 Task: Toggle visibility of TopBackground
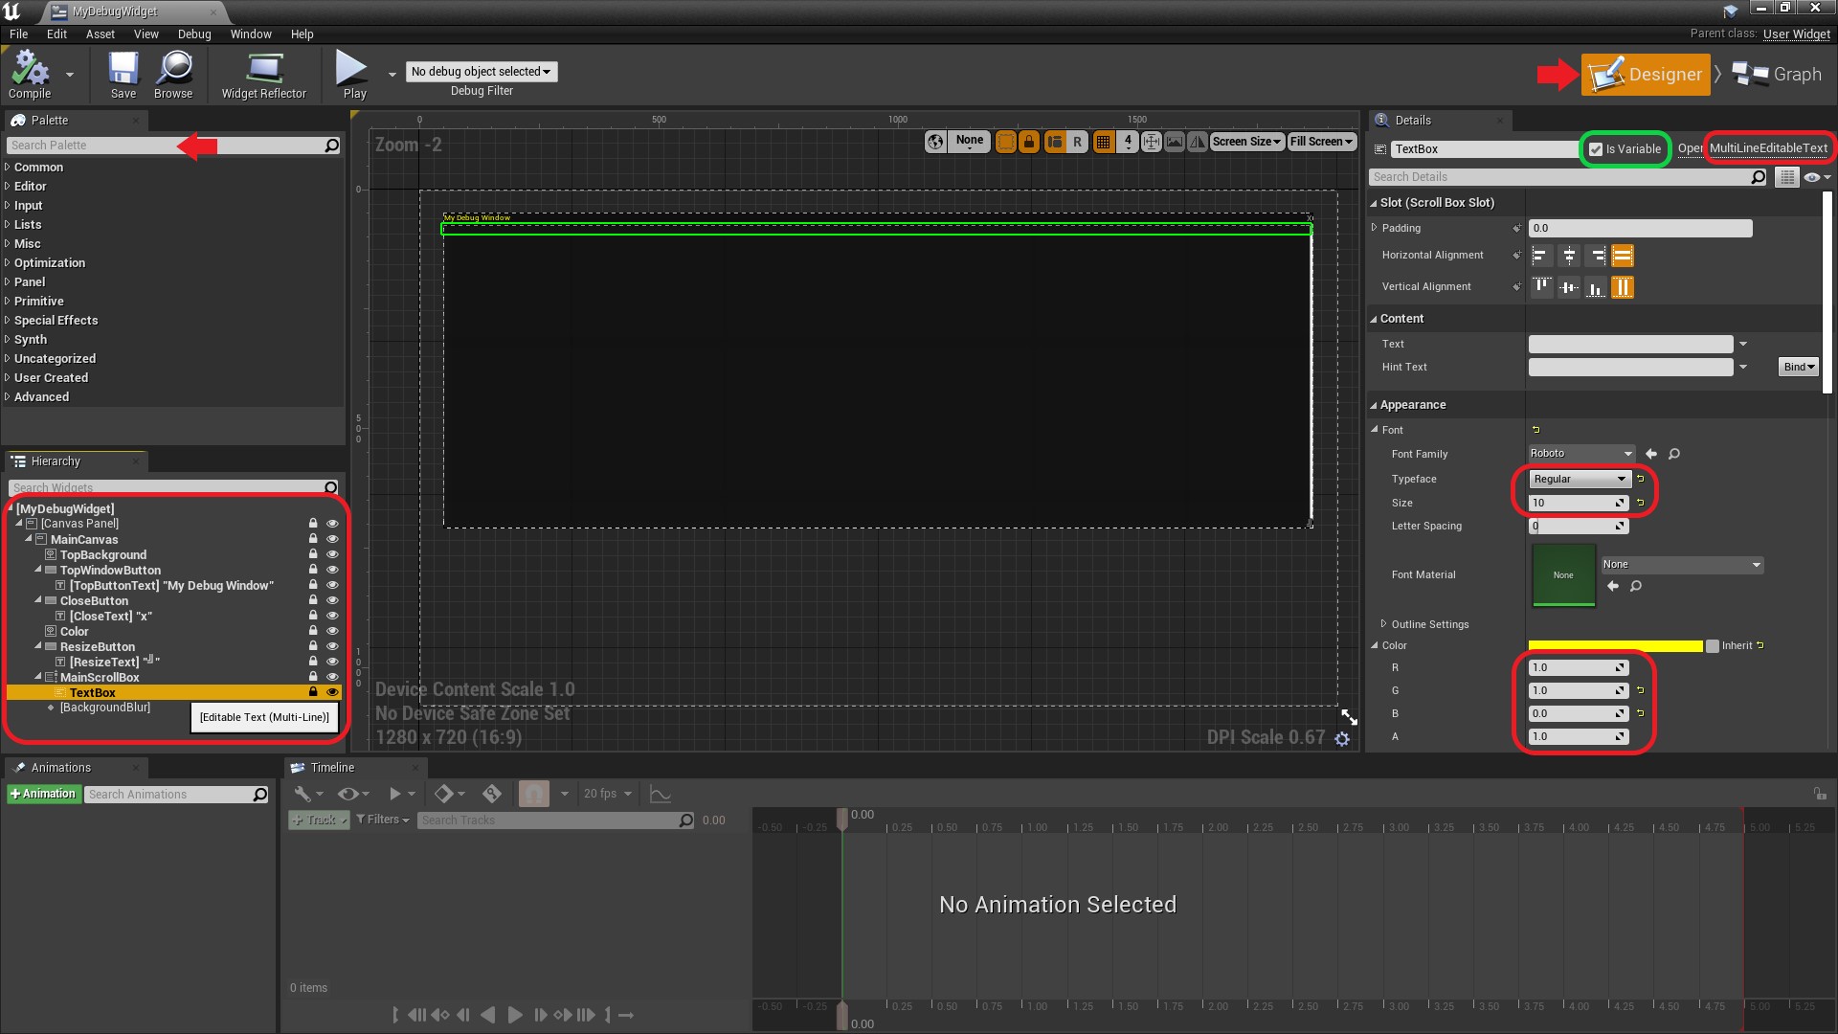coord(332,554)
